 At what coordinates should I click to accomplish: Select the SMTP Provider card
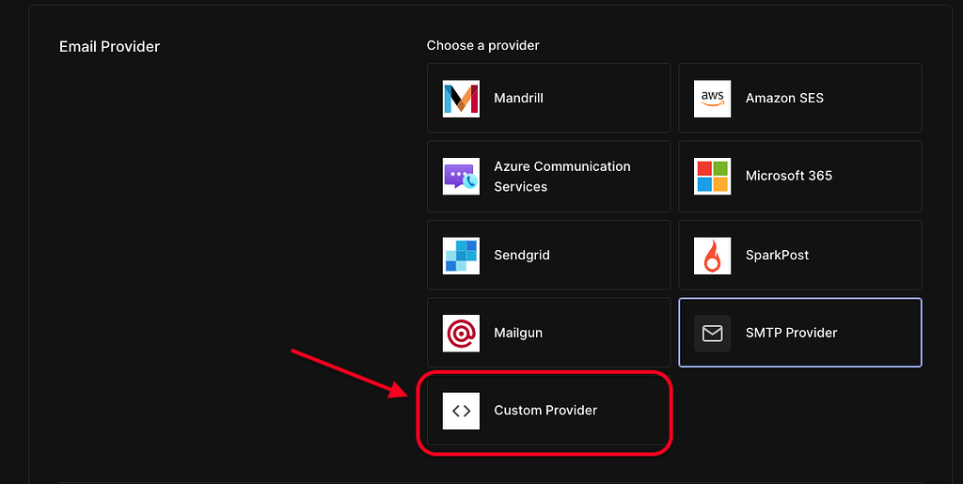[800, 333]
